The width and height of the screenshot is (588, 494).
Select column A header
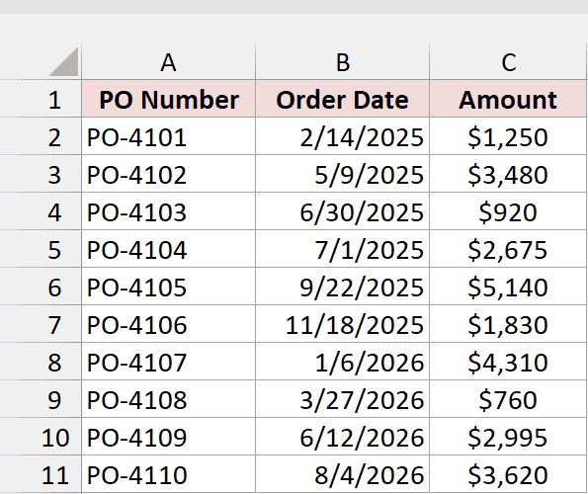[x=168, y=61]
